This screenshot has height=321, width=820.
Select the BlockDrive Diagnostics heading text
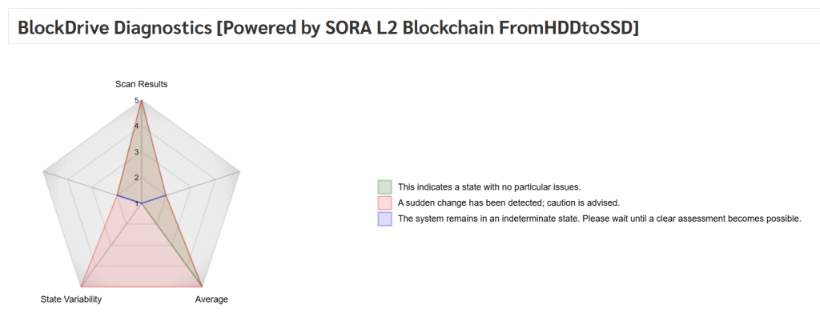click(328, 28)
